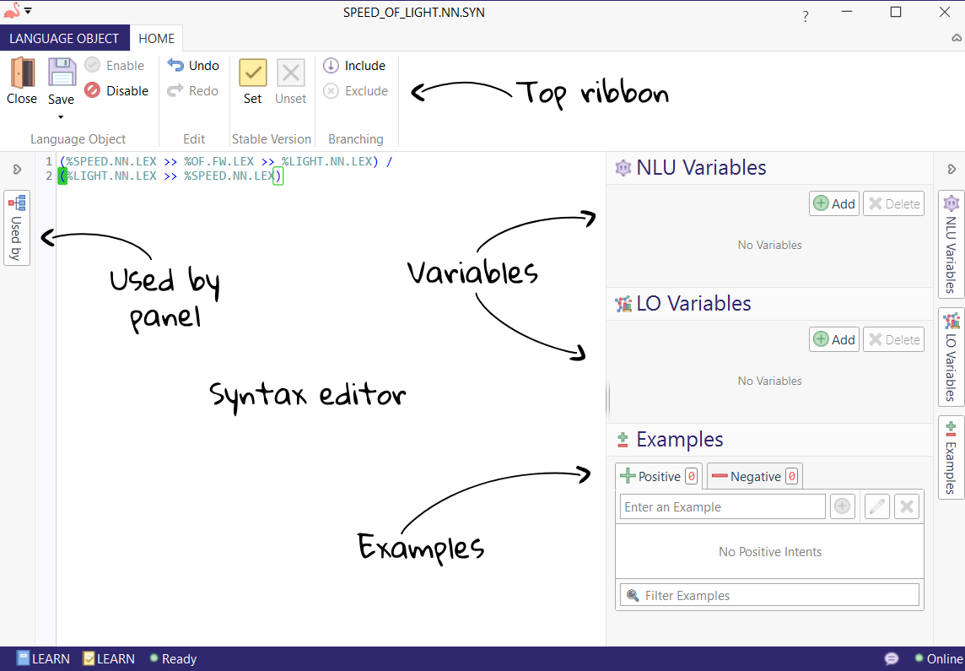Click the chat bubble icon in status bar

pos(891,658)
